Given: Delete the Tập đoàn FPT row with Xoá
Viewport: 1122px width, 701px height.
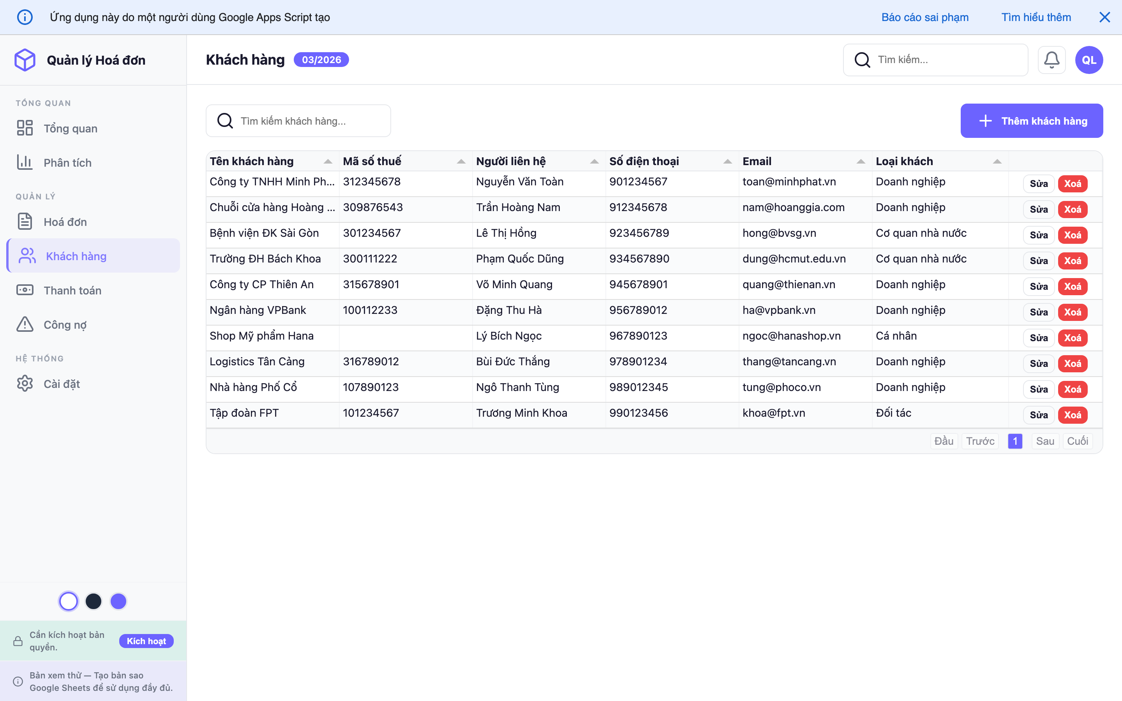Looking at the screenshot, I should 1073,415.
